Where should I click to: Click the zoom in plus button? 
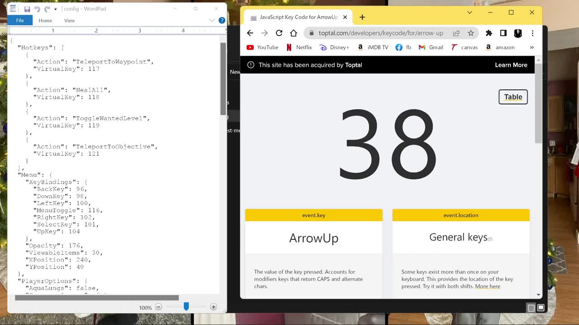pyautogui.click(x=214, y=307)
